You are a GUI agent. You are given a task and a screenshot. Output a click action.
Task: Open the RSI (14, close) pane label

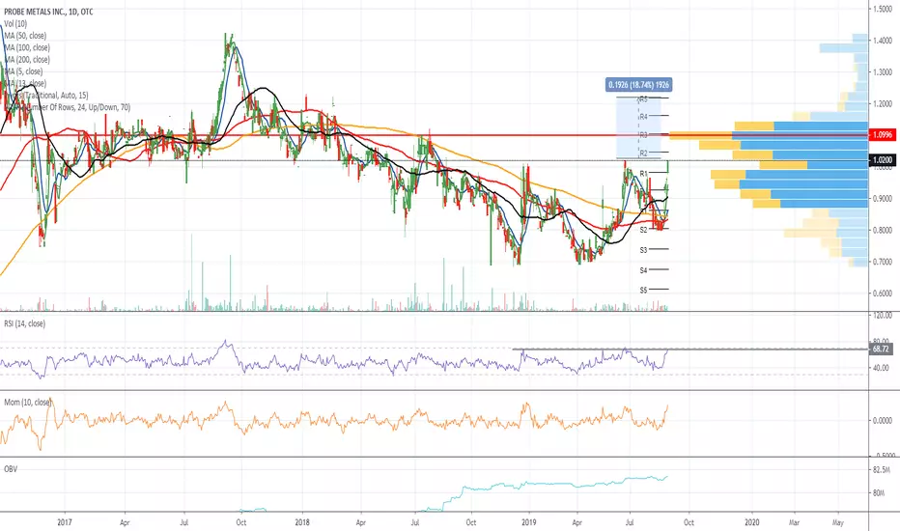point(25,323)
